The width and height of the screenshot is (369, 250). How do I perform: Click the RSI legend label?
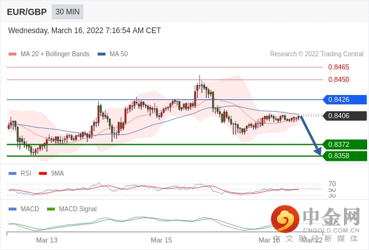26,174
